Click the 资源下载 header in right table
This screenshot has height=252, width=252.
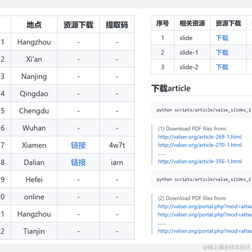(228, 23)
